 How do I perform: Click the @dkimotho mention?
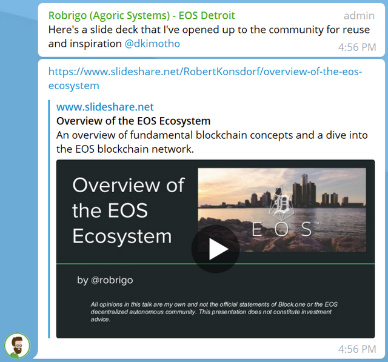[x=152, y=44]
